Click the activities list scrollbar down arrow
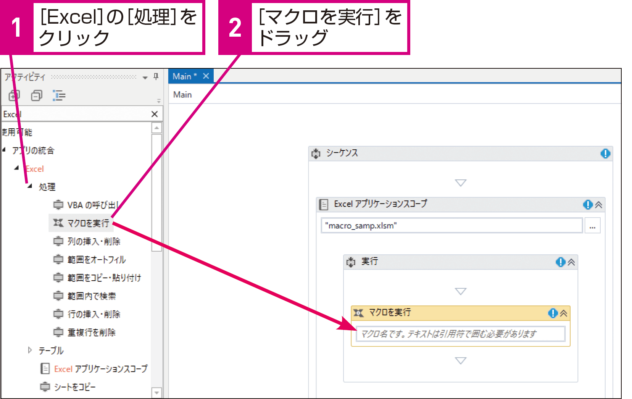This screenshot has height=399, width=632. coord(156,393)
